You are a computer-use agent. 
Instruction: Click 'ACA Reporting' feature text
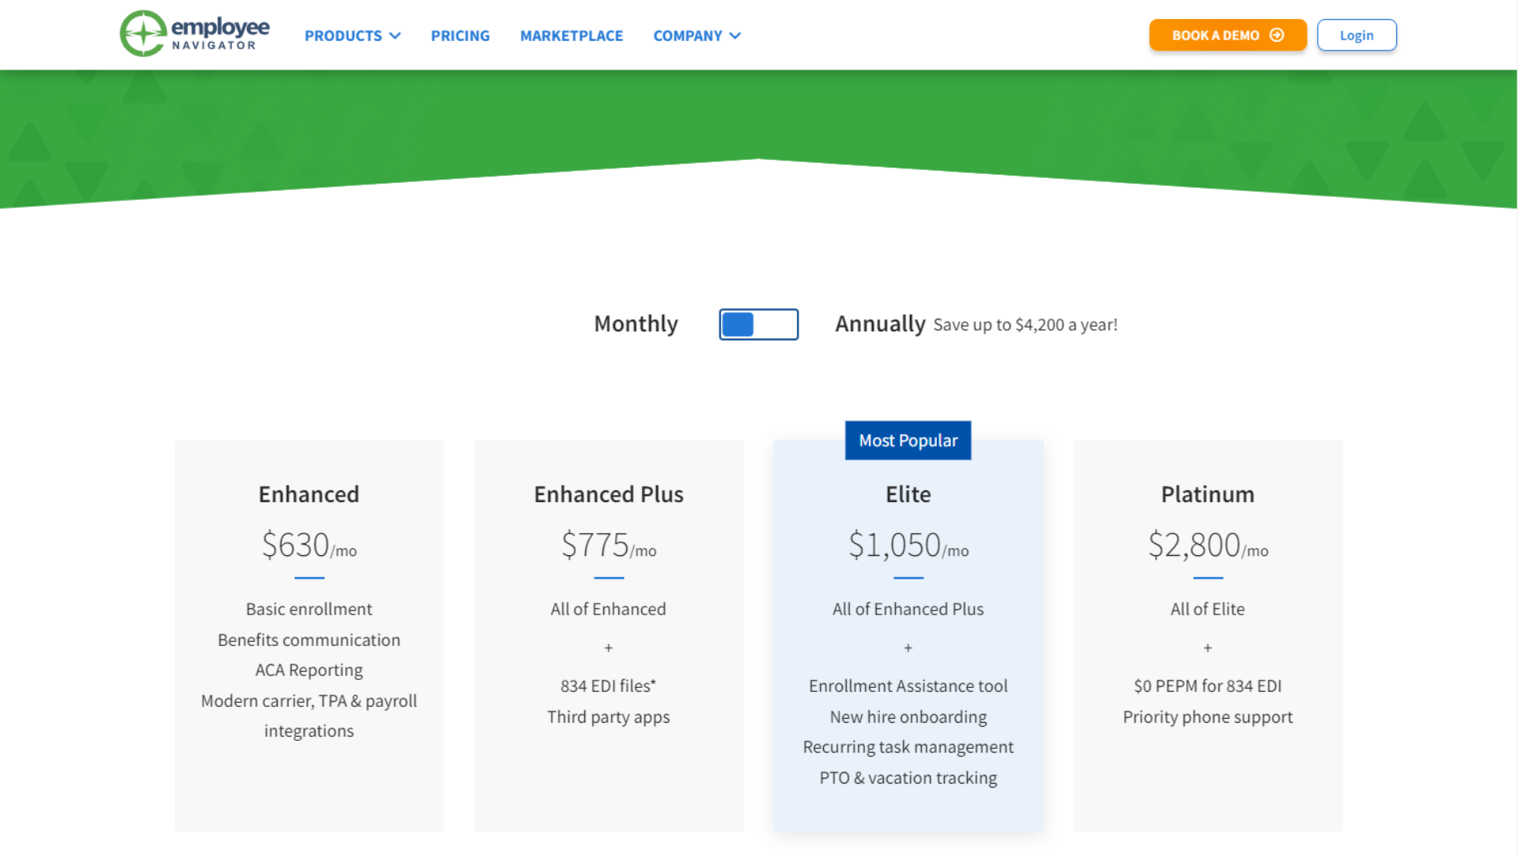pyautogui.click(x=309, y=671)
